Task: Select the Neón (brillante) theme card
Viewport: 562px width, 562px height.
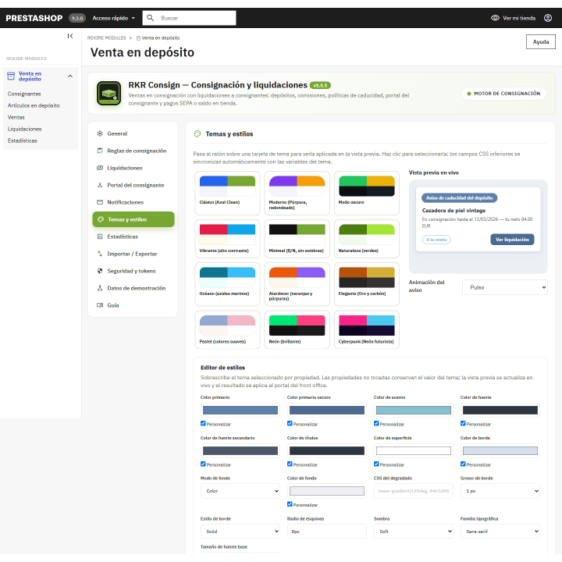Action: pyautogui.click(x=297, y=329)
